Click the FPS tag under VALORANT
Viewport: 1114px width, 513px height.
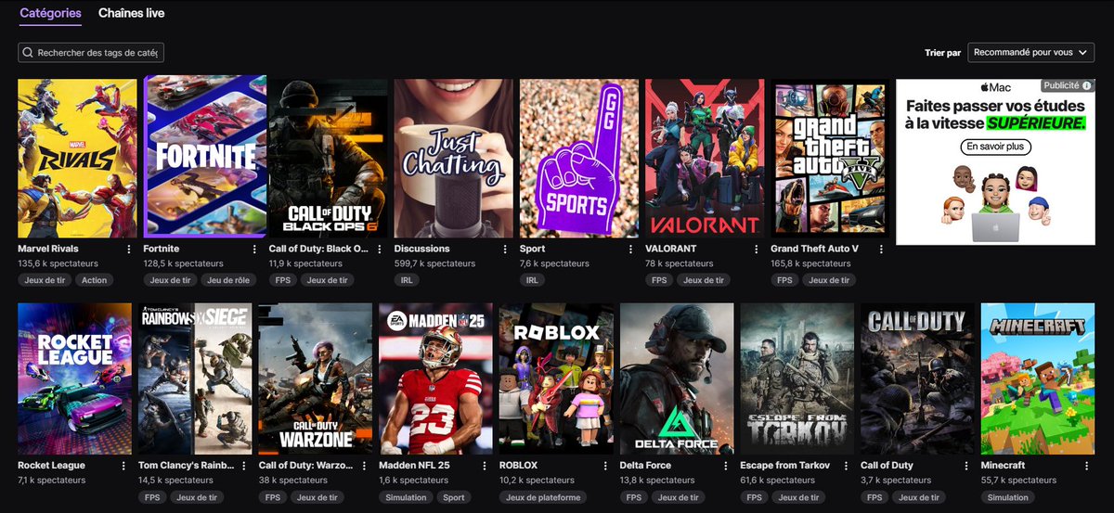point(659,280)
